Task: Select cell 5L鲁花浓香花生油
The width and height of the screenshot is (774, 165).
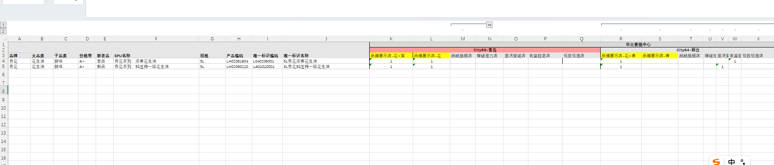Action: [x=326, y=61]
